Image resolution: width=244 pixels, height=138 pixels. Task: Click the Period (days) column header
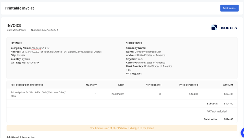pyautogui.click(x=154, y=85)
